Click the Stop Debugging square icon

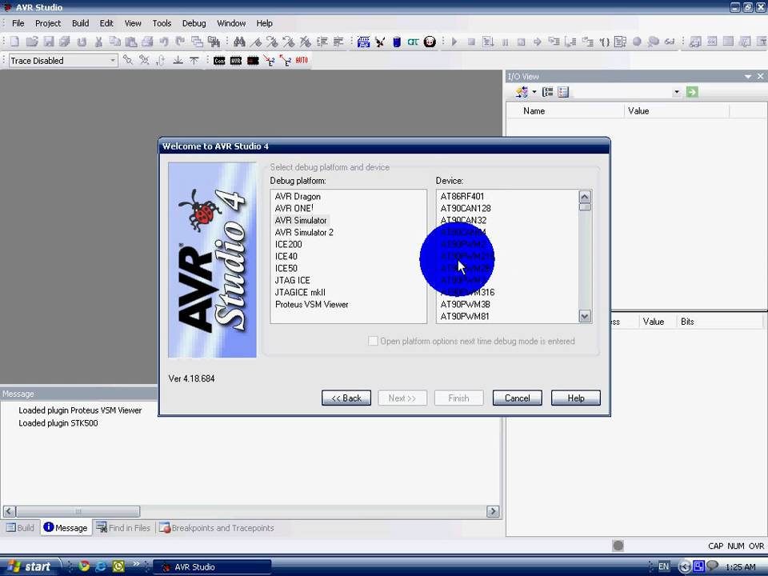pos(471,42)
